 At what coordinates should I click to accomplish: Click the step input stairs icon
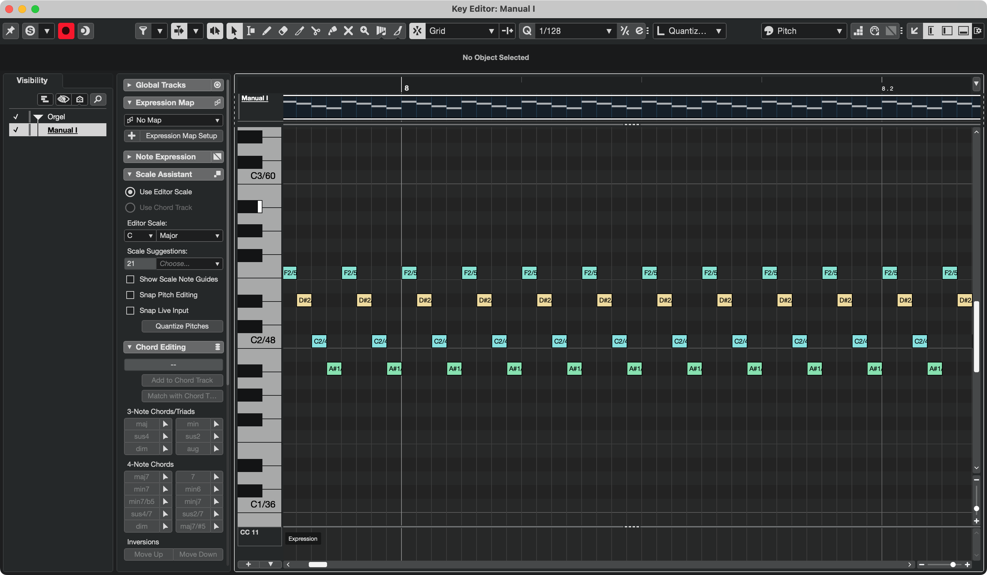(x=858, y=31)
